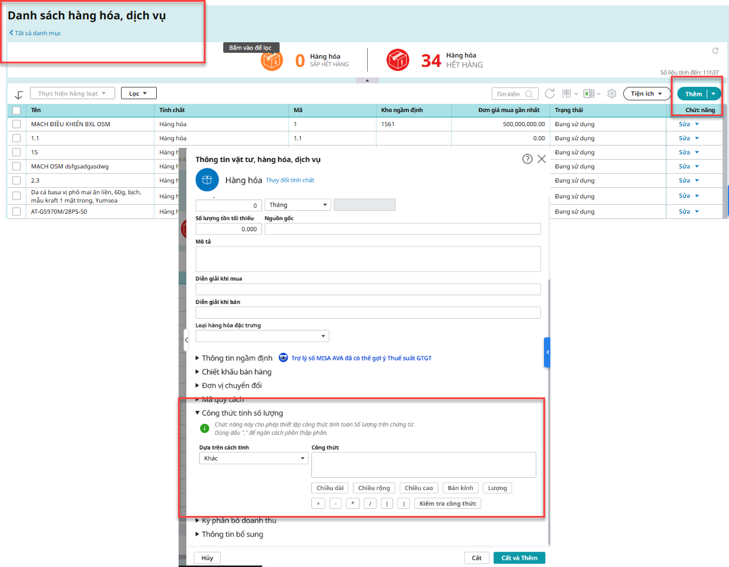
Task: Check the row named 1.1
Action: pos(16,138)
